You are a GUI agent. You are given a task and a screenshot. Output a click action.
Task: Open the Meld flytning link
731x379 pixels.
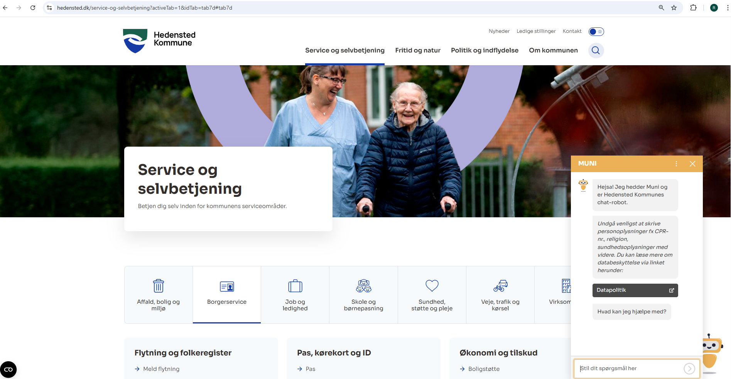tap(161, 369)
